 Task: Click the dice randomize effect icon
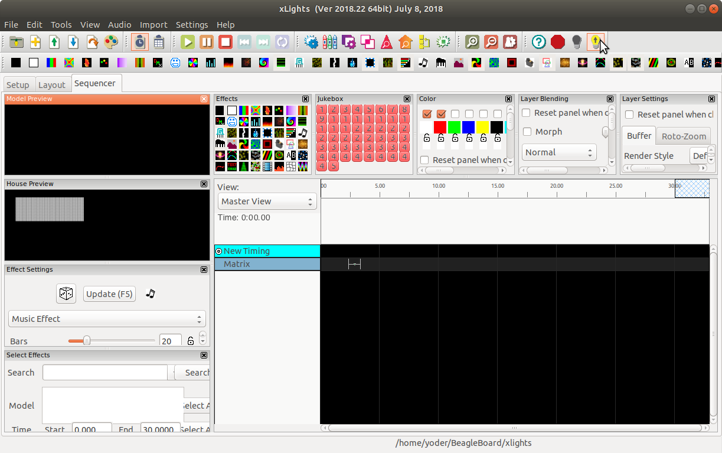pos(66,294)
